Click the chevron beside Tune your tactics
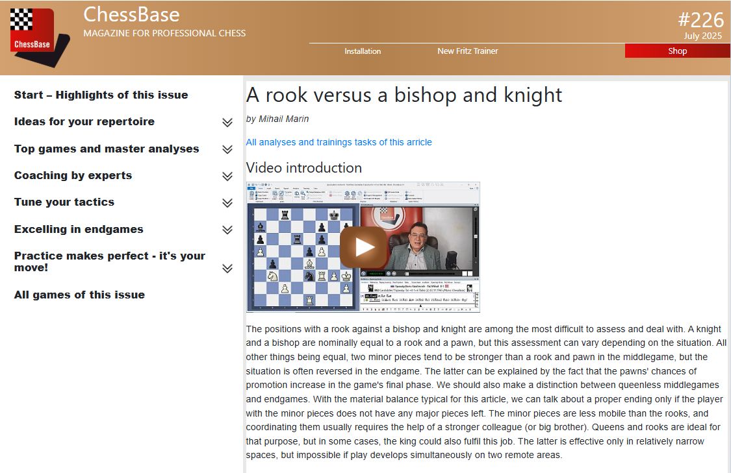Viewport: 731px width, 473px height. tap(227, 203)
